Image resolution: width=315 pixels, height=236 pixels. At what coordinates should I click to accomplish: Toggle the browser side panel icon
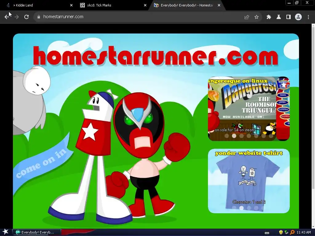[289, 17]
